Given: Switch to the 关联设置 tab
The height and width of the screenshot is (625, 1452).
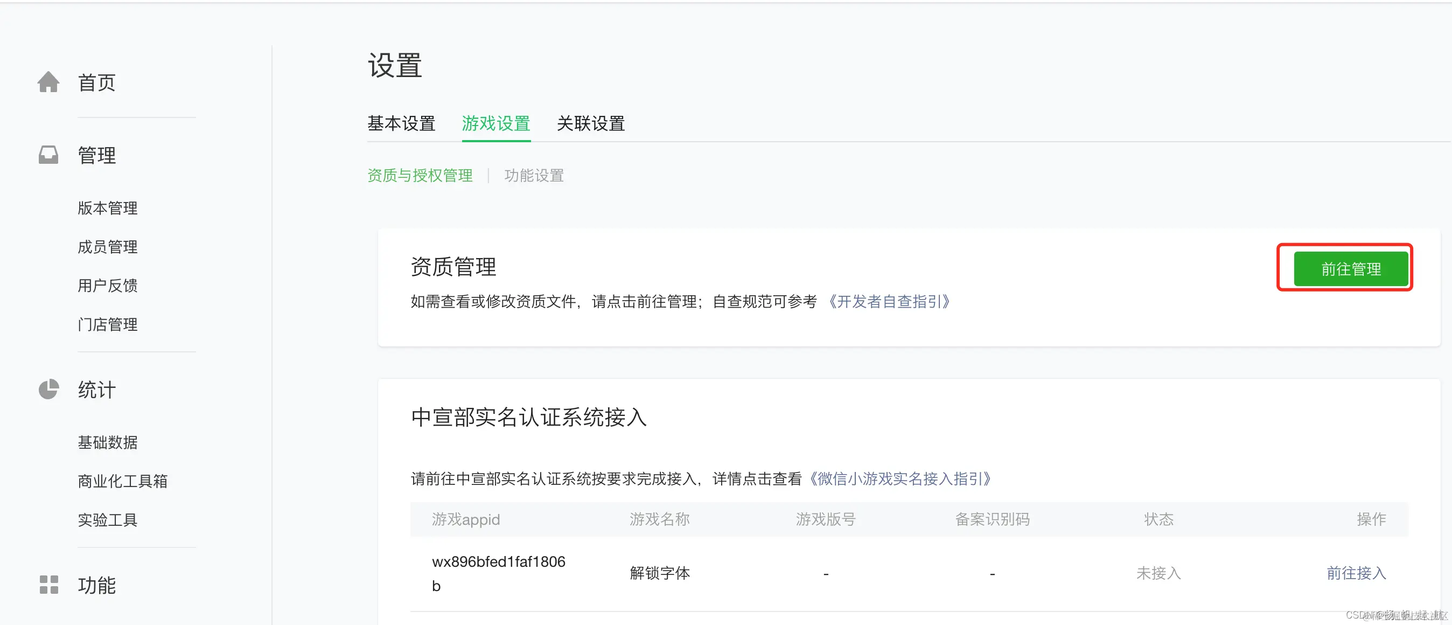Looking at the screenshot, I should click(590, 123).
